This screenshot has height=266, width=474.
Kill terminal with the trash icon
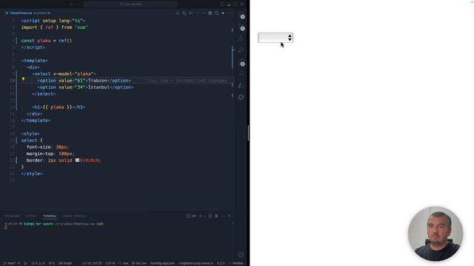(x=216, y=216)
